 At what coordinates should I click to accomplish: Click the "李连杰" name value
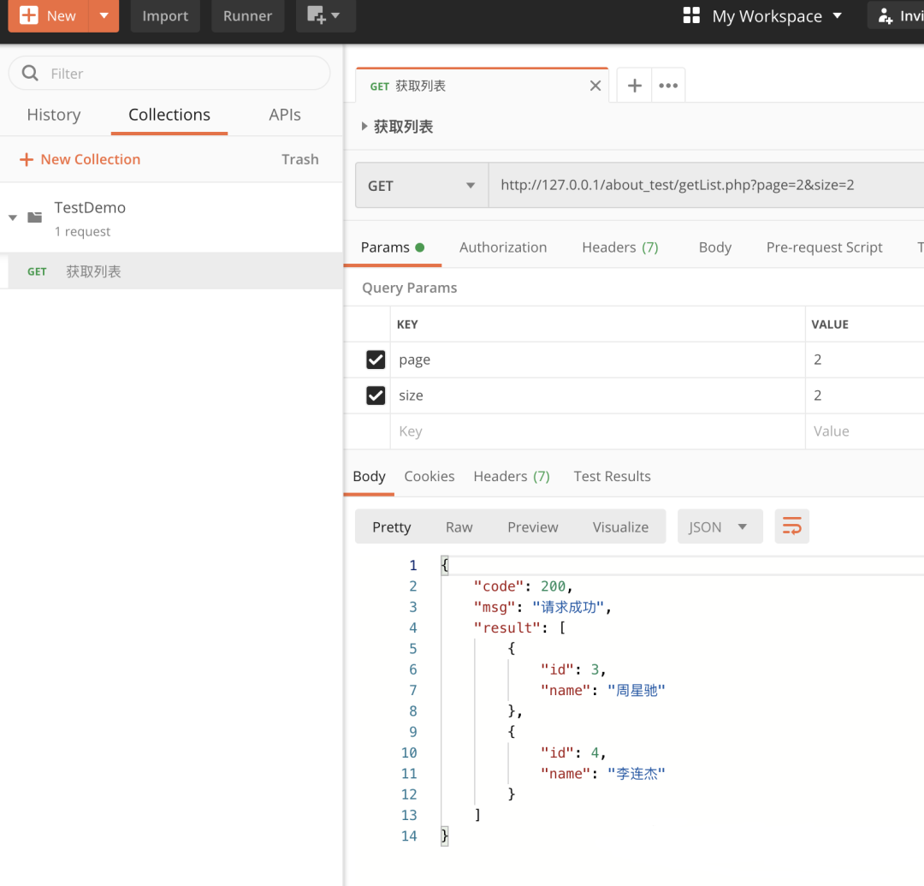(636, 773)
